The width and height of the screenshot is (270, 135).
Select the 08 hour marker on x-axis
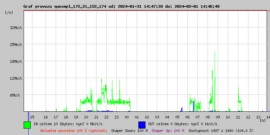pyautogui.click(x=208, y=117)
